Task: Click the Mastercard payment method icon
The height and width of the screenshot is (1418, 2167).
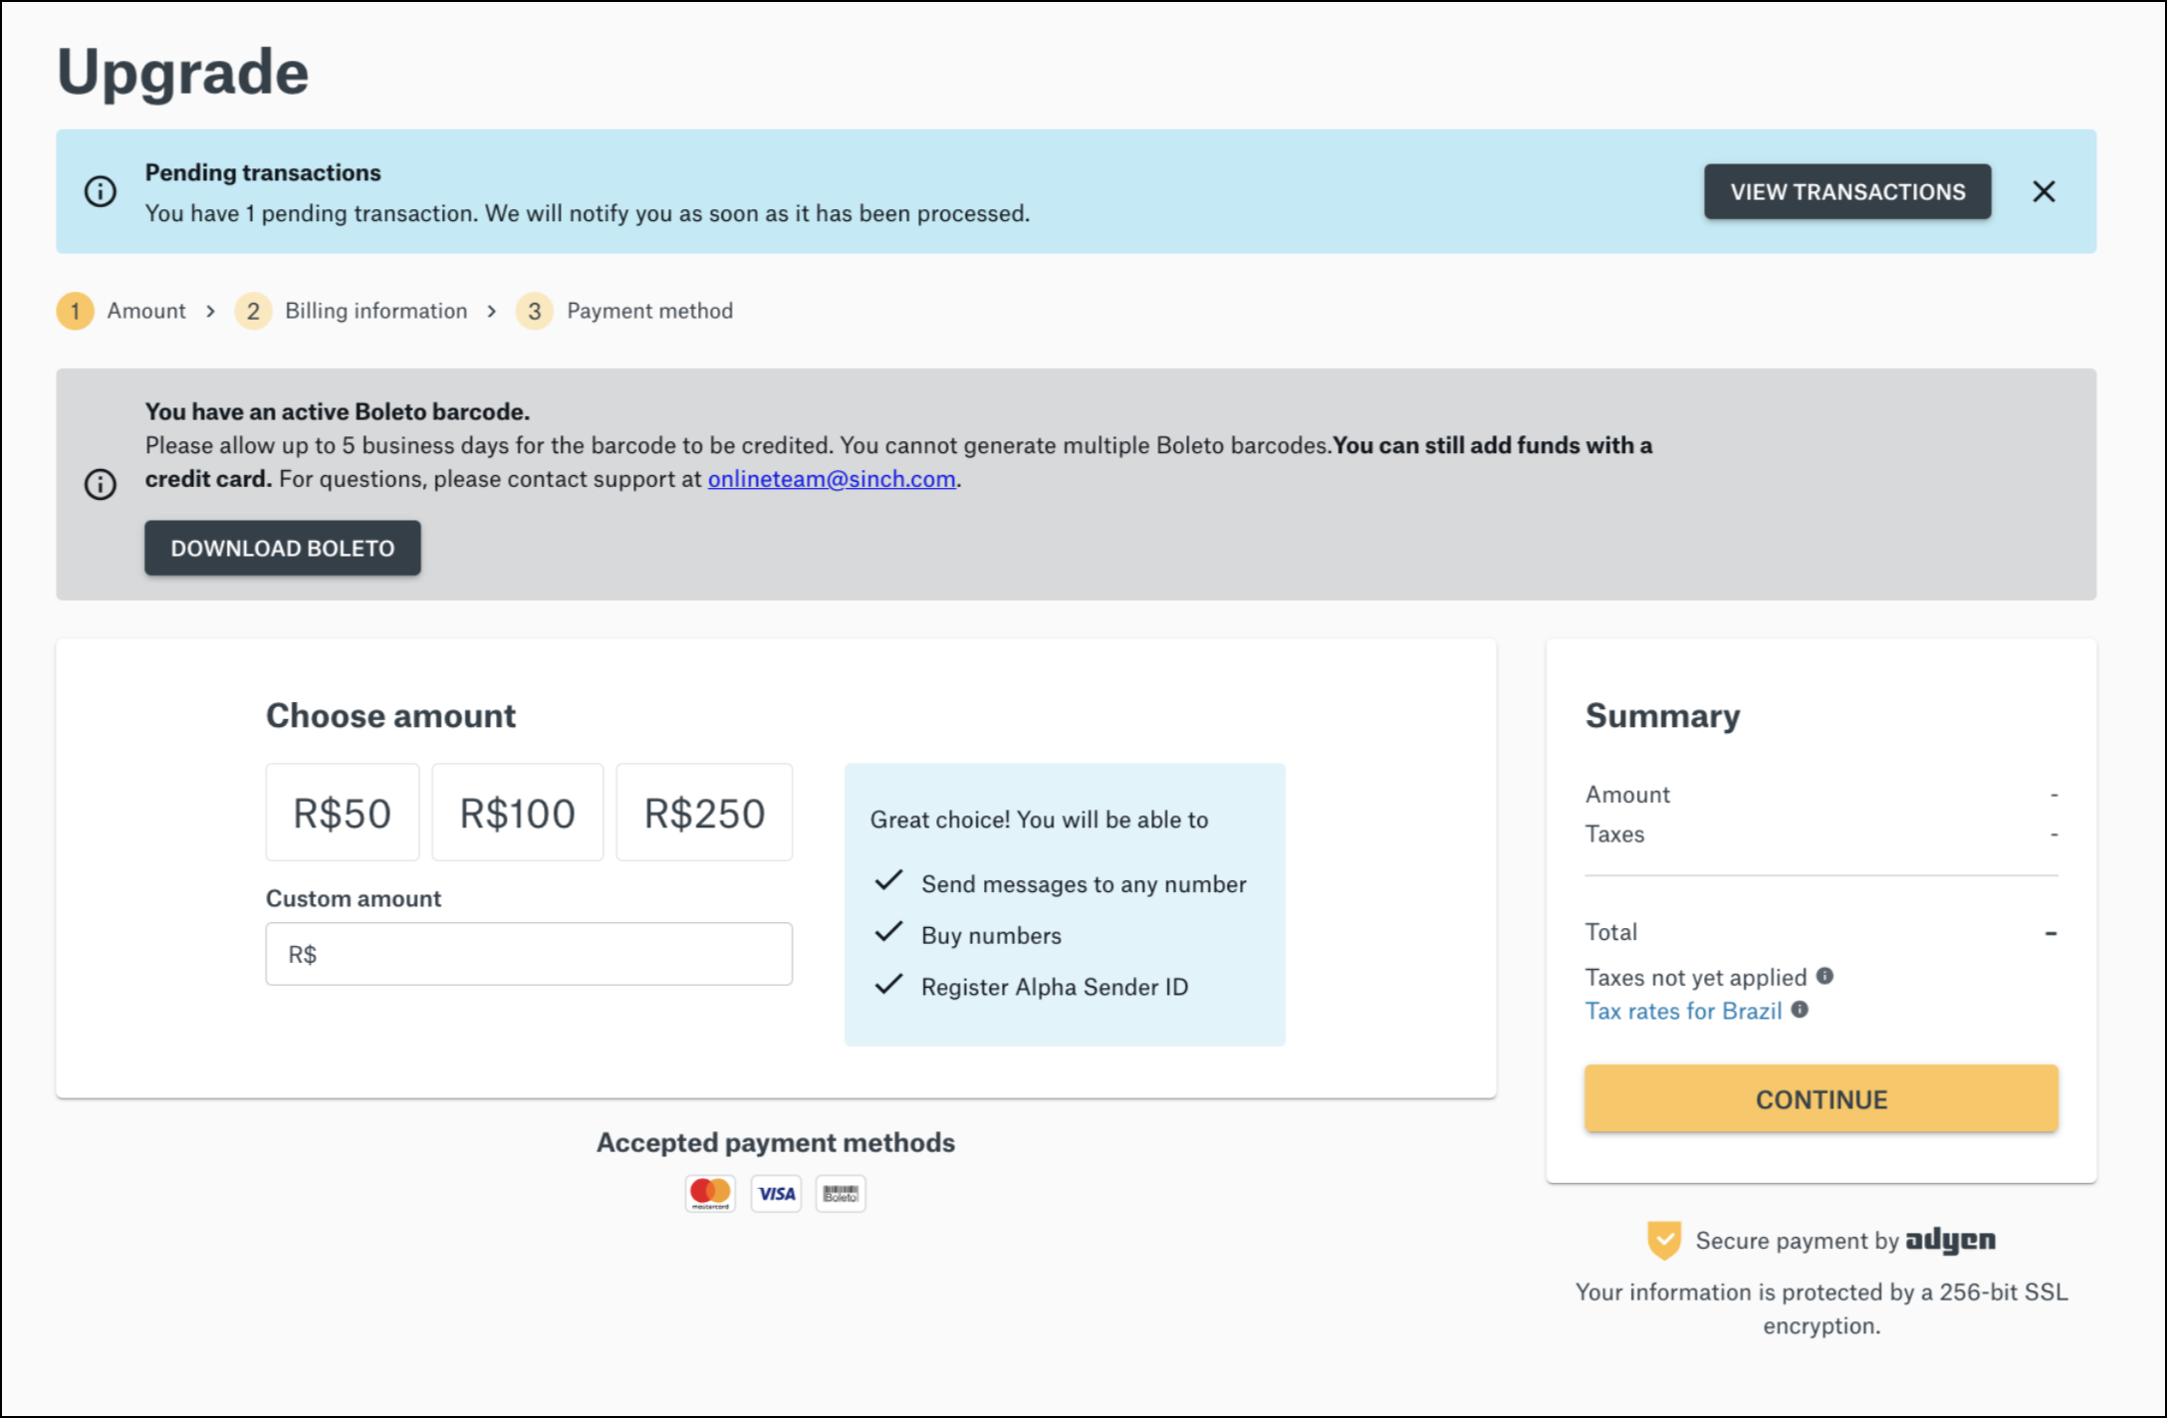Action: click(x=710, y=1193)
